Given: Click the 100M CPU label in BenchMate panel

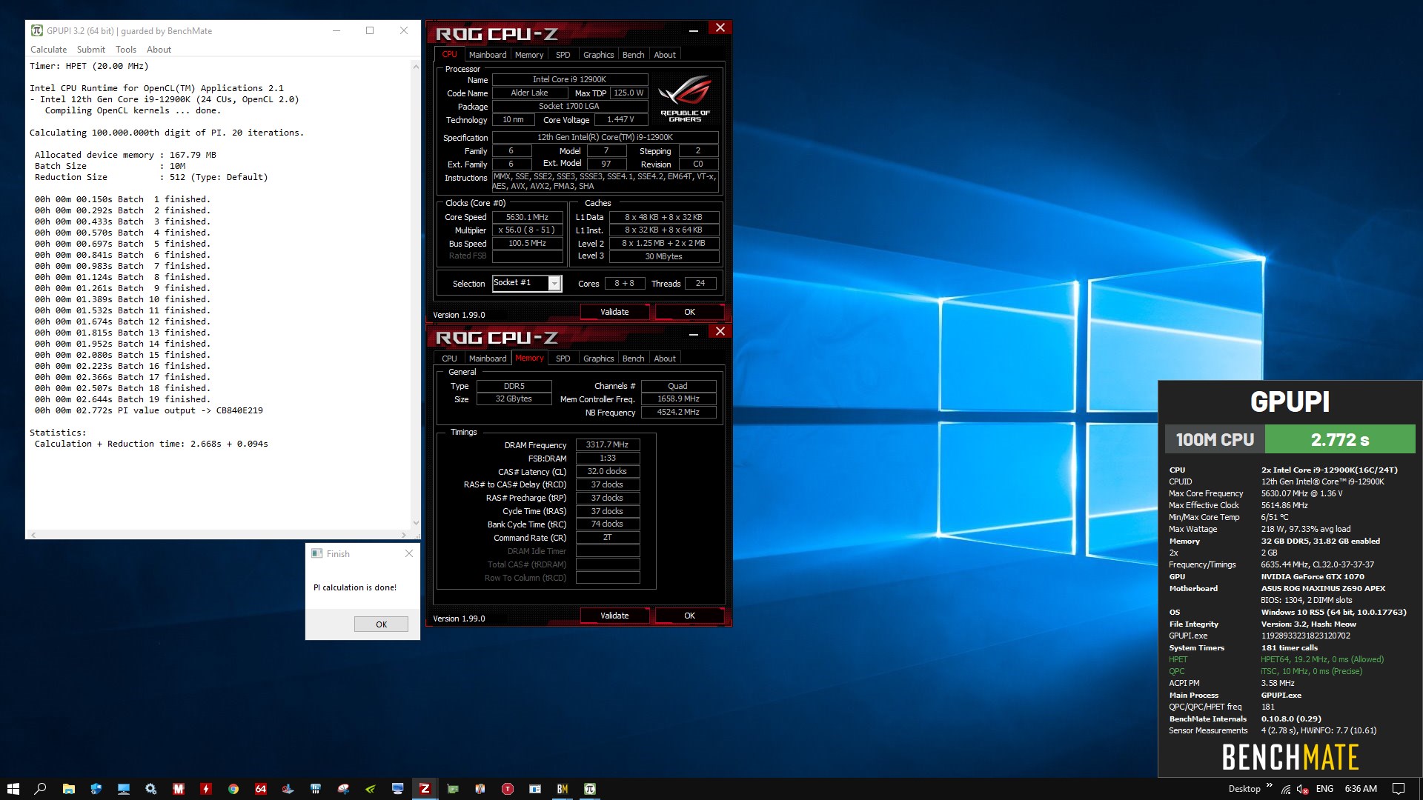Looking at the screenshot, I should pos(1215,440).
